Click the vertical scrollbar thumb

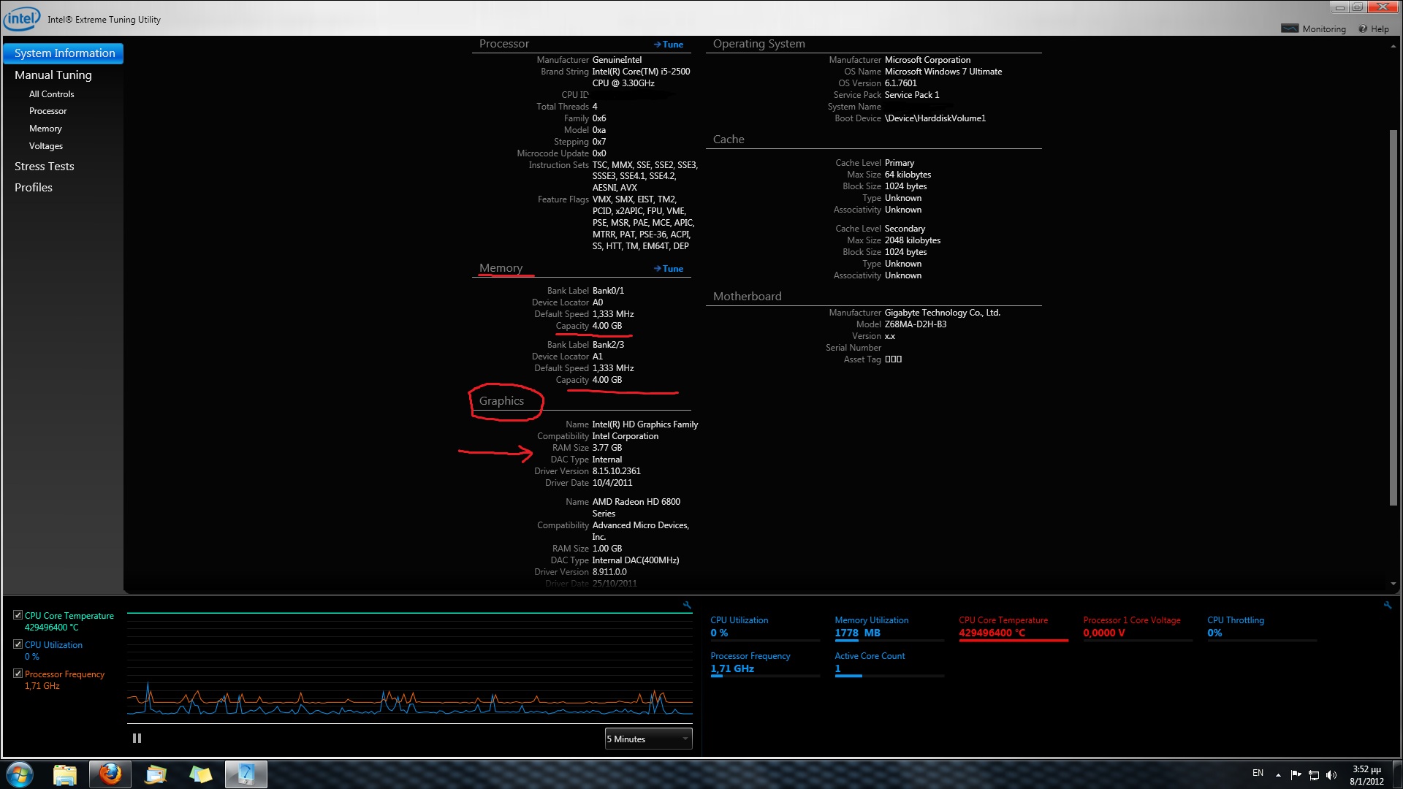1393,317
